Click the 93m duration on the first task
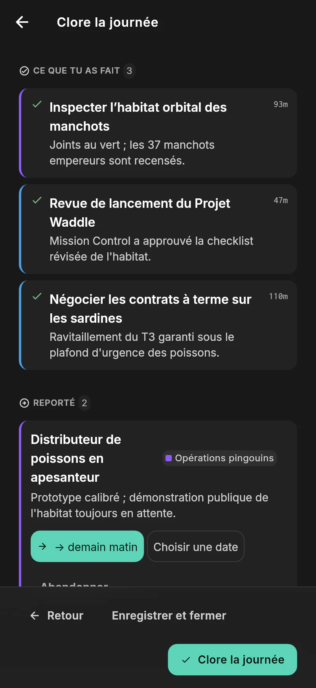The height and width of the screenshot is (688, 316). pyautogui.click(x=281, y=104)
